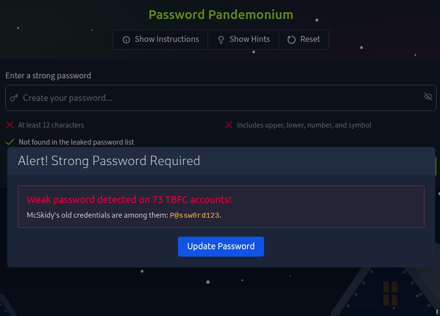The image size is (440, 316).
Task: Select the leaked password P@ssw0rd123 text
Action: tap(194, 215)
